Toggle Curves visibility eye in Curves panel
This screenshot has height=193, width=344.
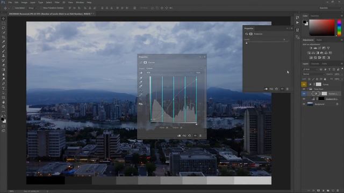coord(195,136)
